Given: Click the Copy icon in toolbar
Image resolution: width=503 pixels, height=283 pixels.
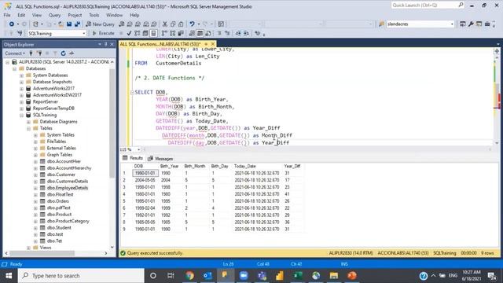Looking at the screenshot, I should pyautogui.click(x=173, y=24).
